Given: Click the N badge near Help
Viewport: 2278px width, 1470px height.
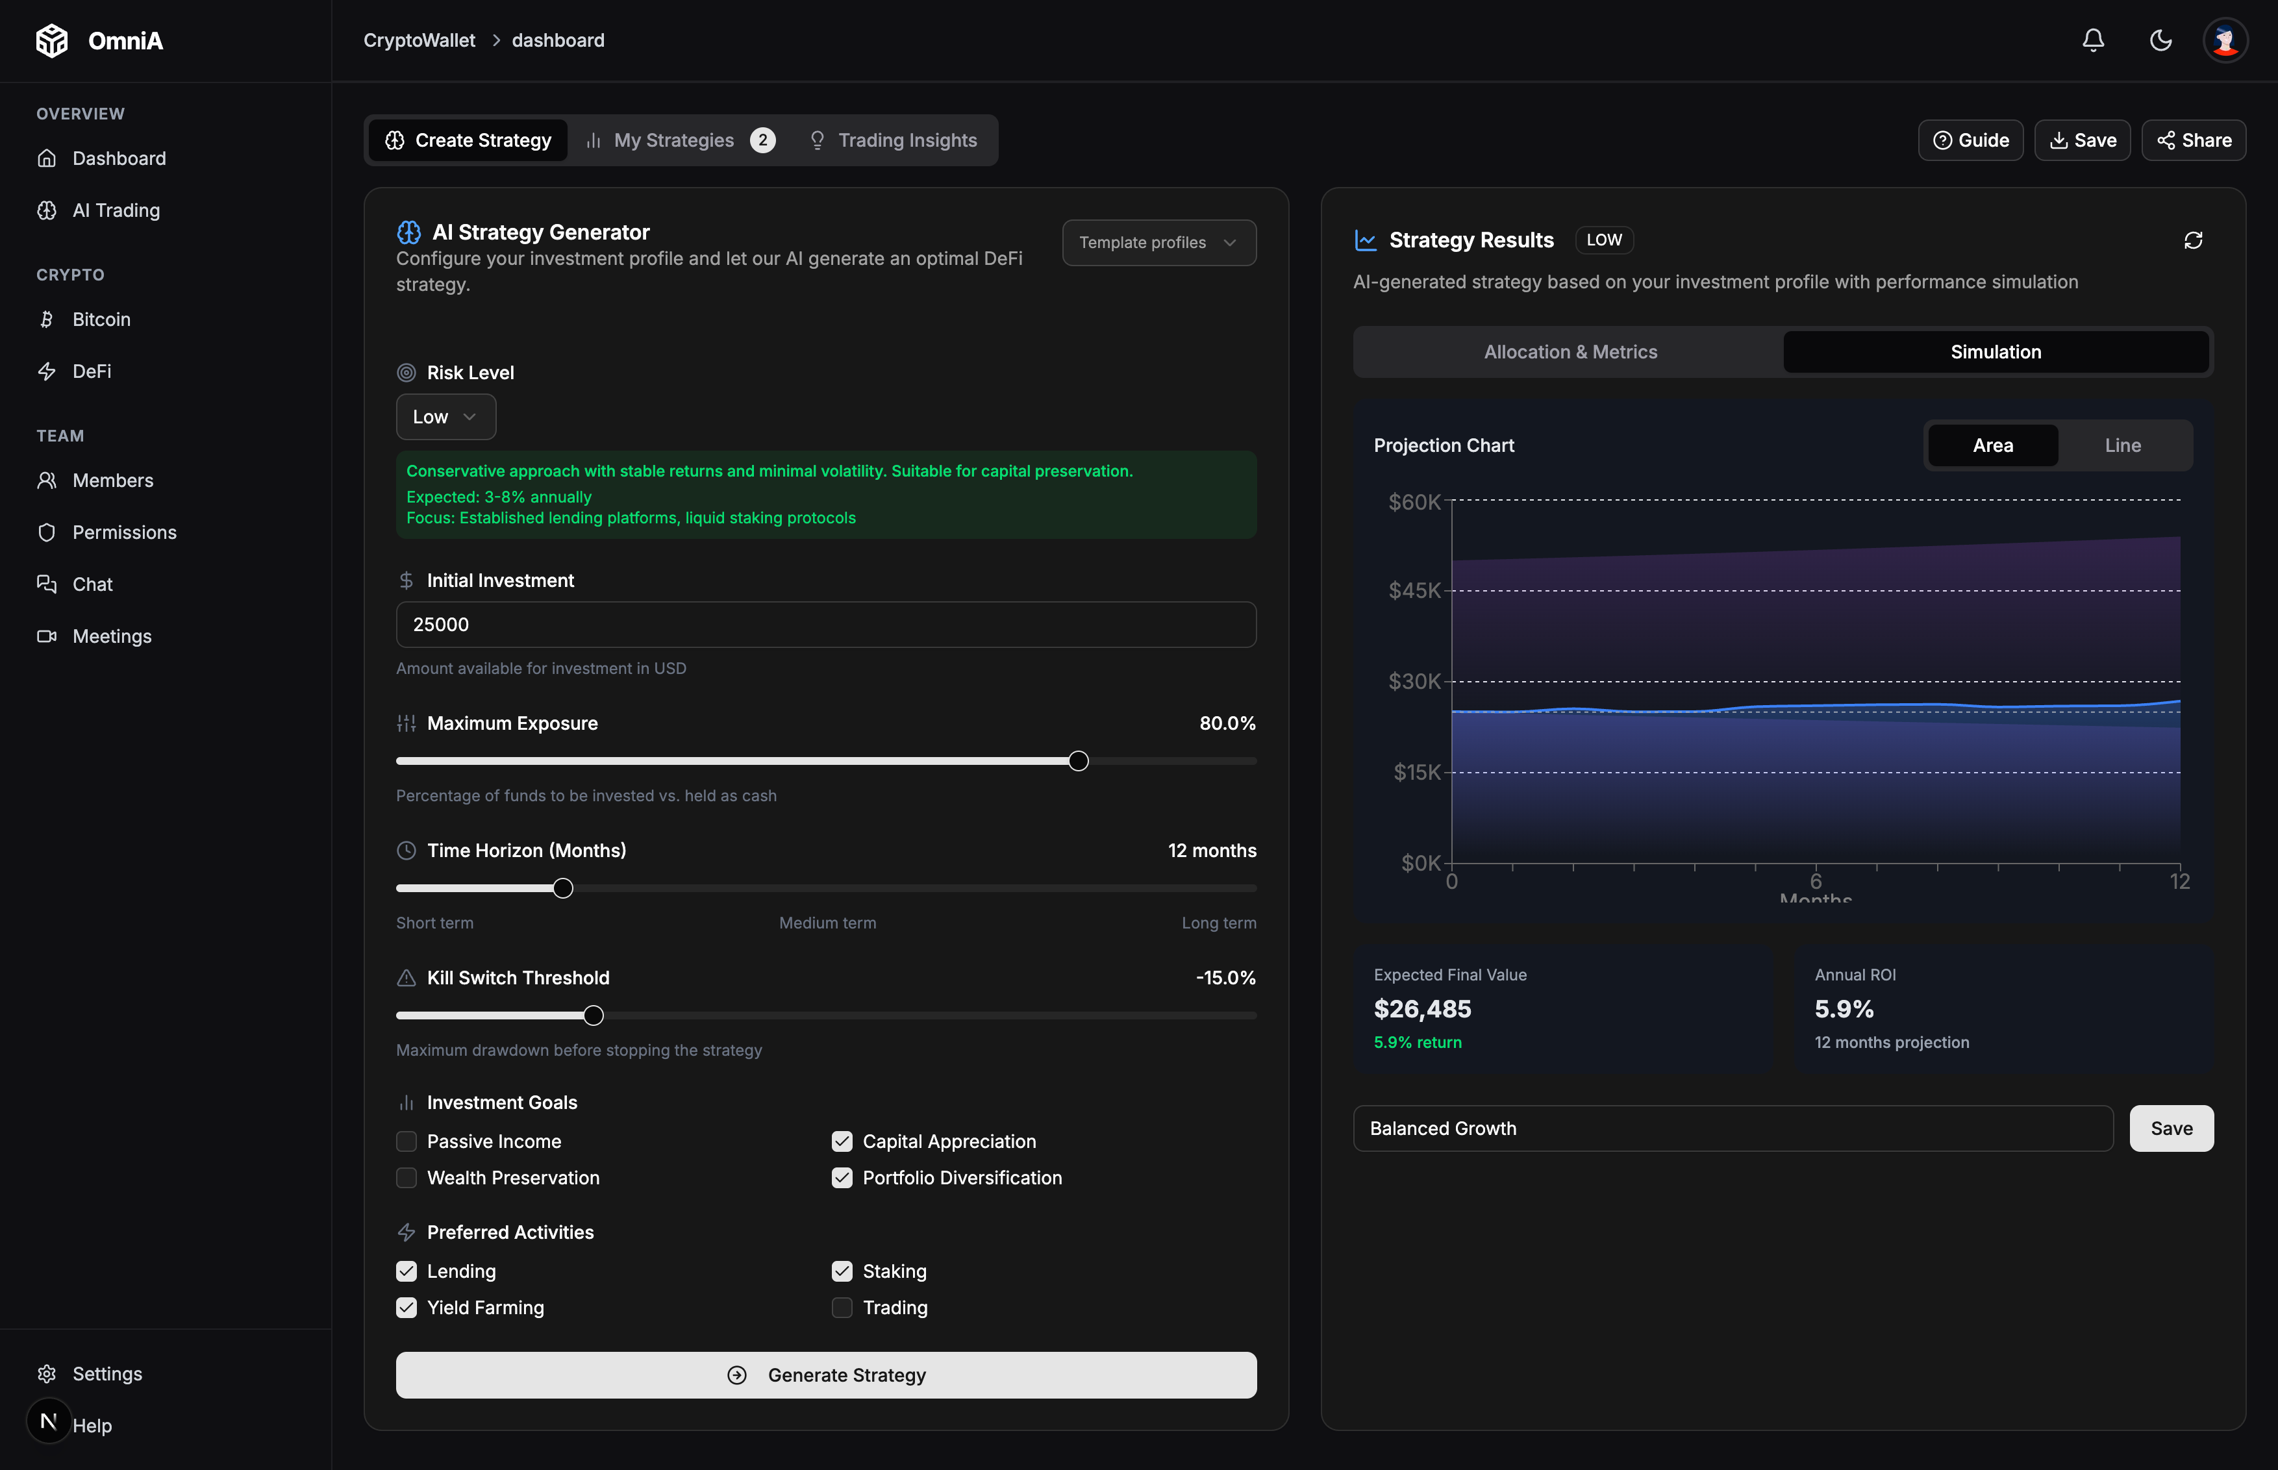Looking at the screenshot, I should 49,1421.
